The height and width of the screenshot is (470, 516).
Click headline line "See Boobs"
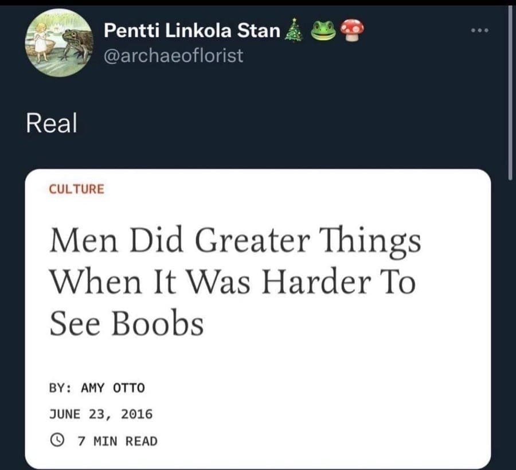point(126,324)
